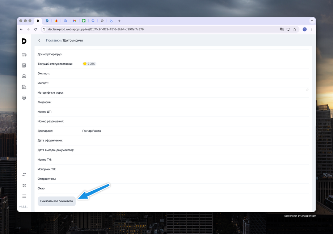Click the Импорт field label
The height and width of the screenshot is (234, 333).
tap(43, 83)
